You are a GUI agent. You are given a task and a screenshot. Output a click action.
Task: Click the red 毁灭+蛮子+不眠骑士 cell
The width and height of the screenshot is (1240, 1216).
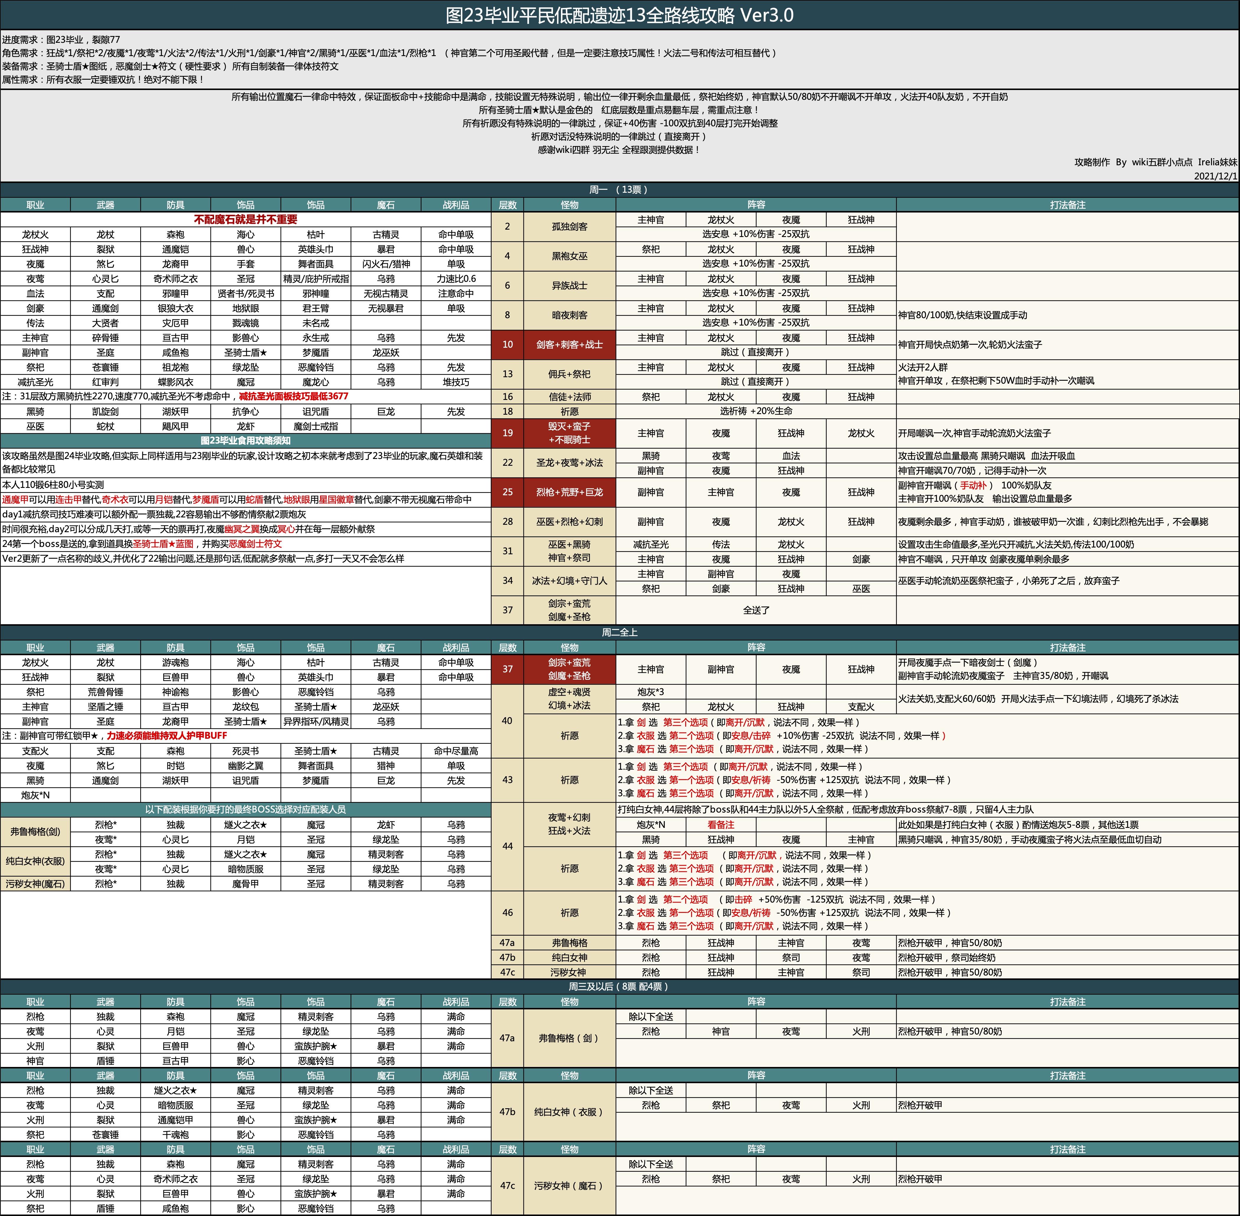pos(569,433)
